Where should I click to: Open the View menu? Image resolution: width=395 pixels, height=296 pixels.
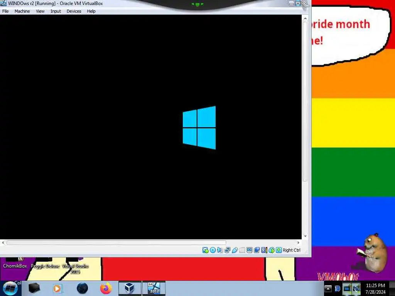[40, 11]
